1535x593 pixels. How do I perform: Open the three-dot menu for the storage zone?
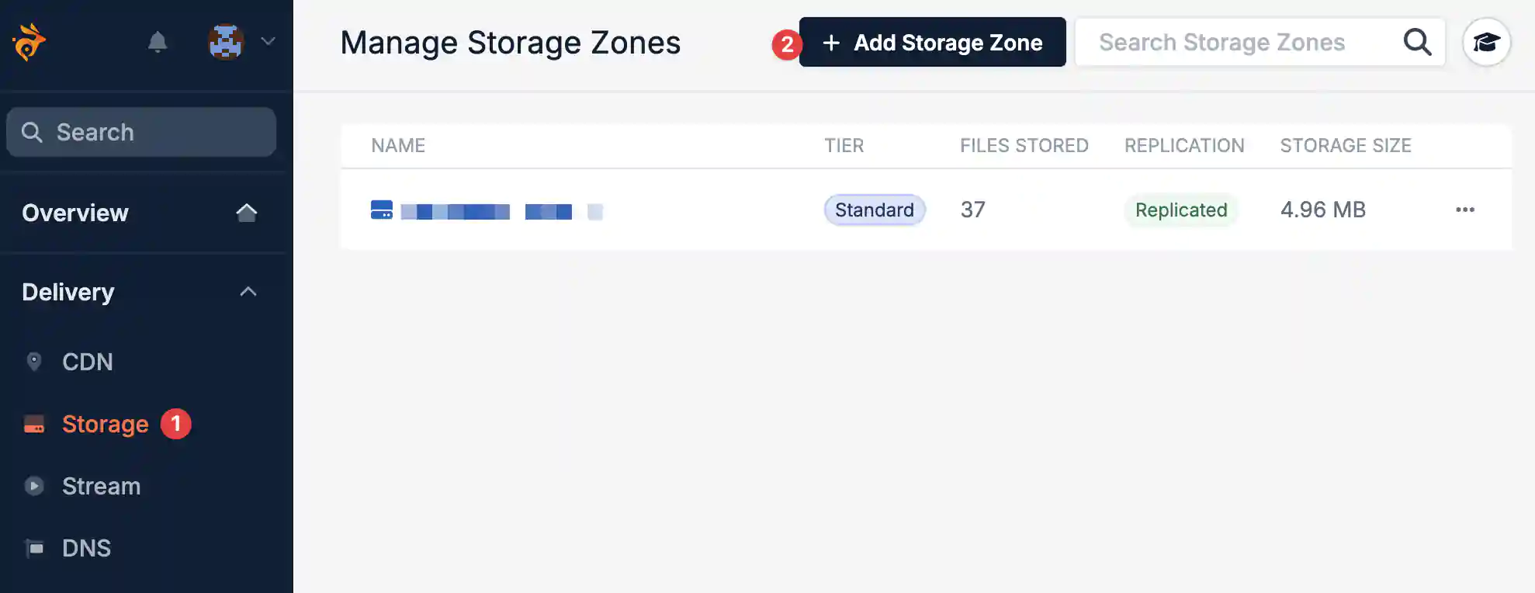1465,210
